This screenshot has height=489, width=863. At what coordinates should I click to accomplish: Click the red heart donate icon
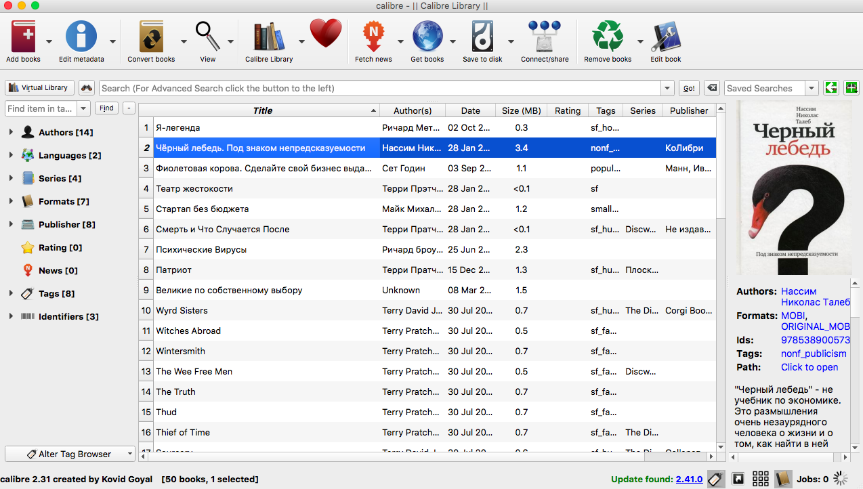click(326, 33)
